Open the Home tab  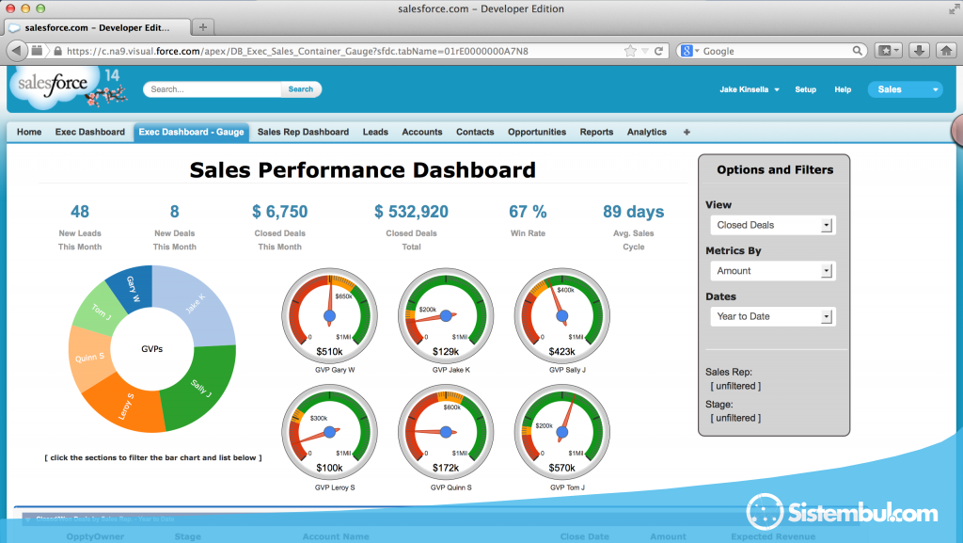tap(29, 132)
